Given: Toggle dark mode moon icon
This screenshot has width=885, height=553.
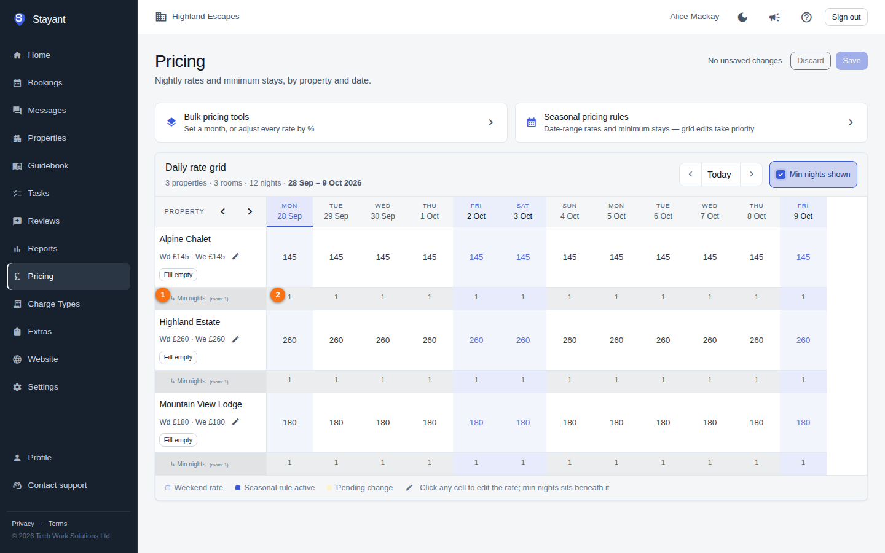Looking at the screenshot, I should pos(742,17).
